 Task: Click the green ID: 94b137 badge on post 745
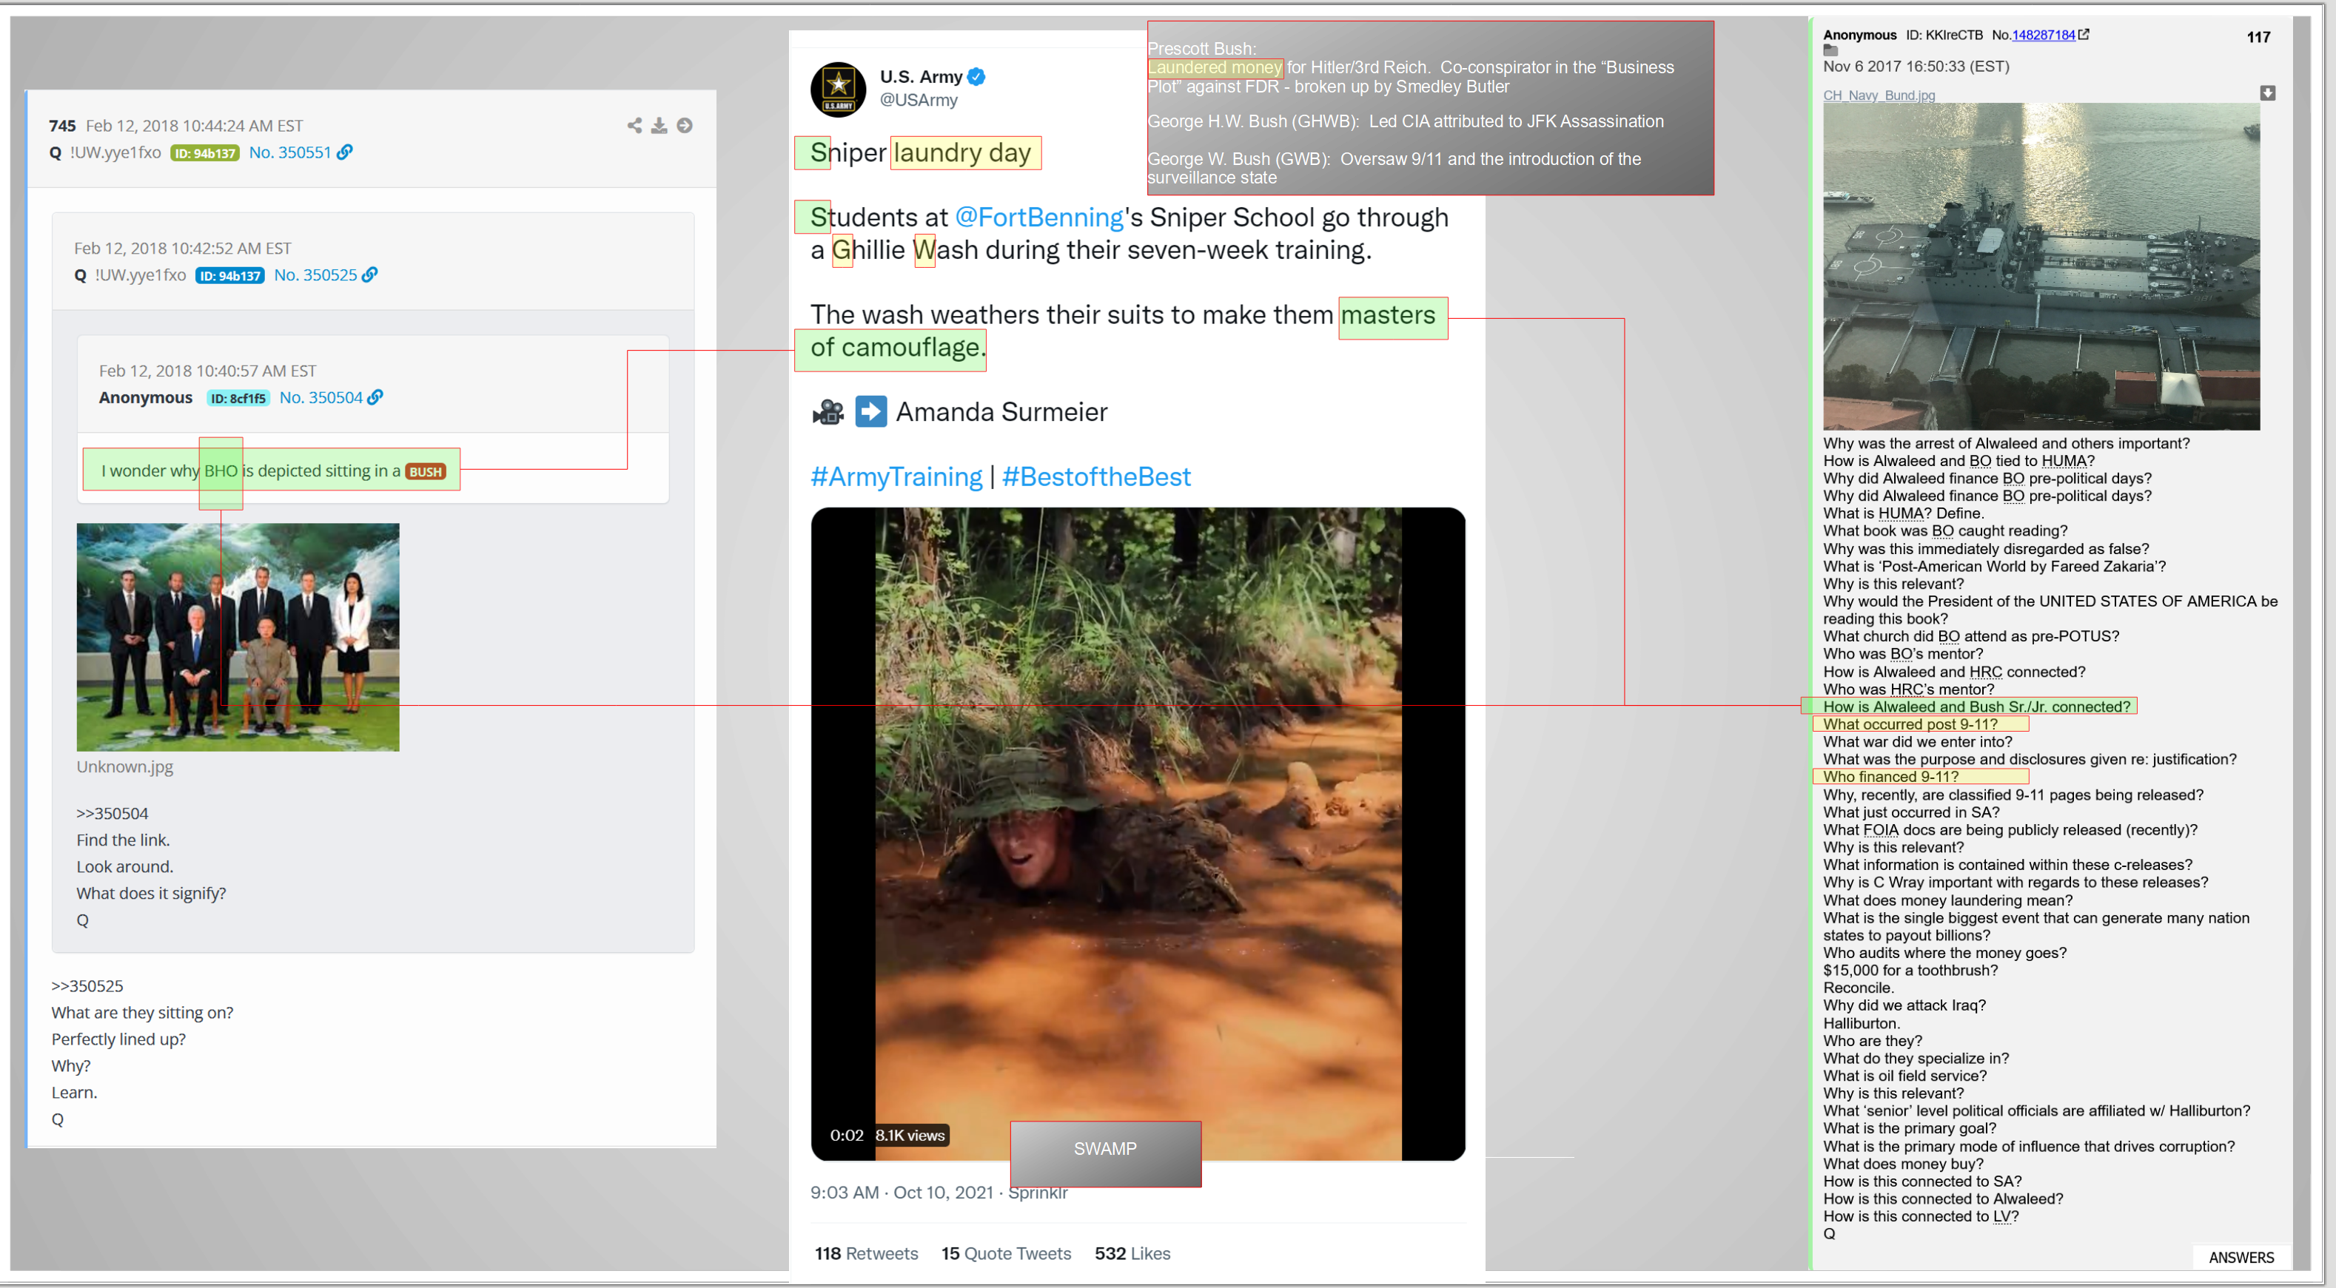(x=205, y=153)
